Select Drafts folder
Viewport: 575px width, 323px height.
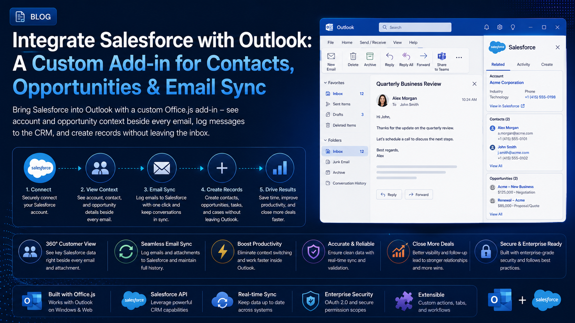point(345,115)
